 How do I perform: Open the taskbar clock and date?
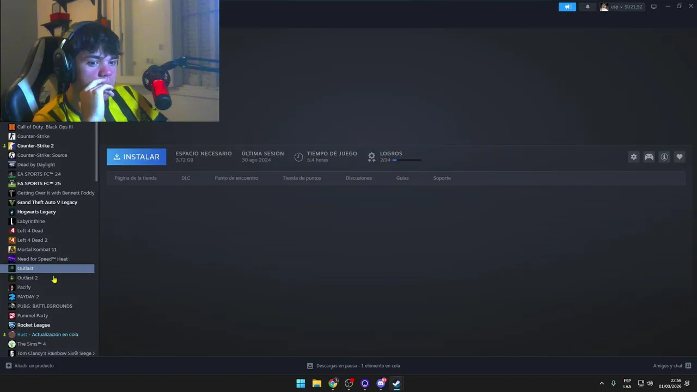(x=670, y=383)
